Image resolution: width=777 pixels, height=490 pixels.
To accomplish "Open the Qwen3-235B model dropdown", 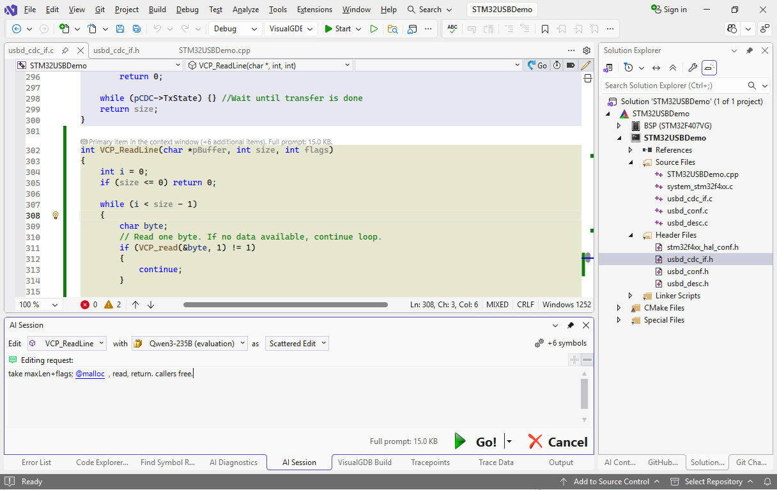I will (189, 343).
